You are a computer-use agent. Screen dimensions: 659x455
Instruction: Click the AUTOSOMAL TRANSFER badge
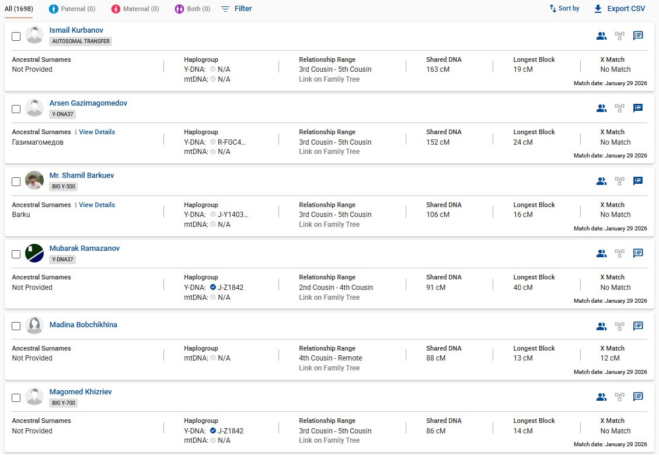(81, 41)
